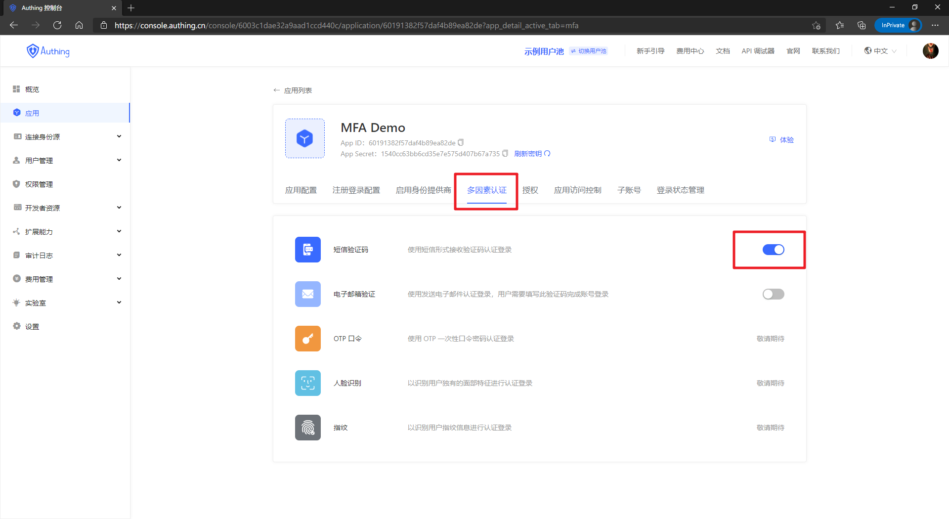Open 官网 in the top navigation
This screenshot has width=949, height=519.
793,51
